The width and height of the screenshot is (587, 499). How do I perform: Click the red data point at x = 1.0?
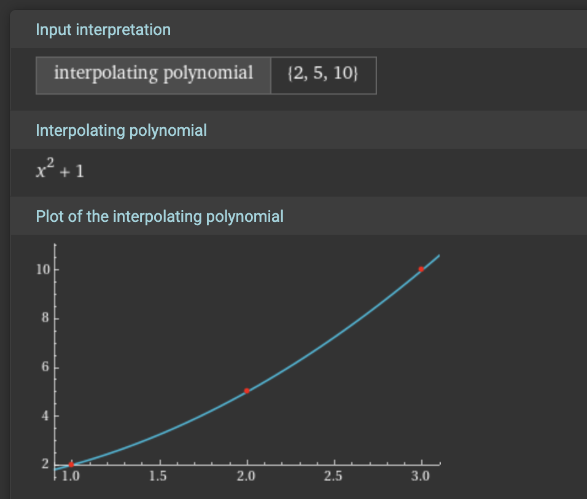click(x=71, y=464)
